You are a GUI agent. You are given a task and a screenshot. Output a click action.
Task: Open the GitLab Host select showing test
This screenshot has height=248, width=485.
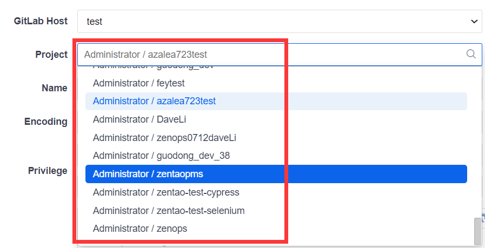(270, 22)
